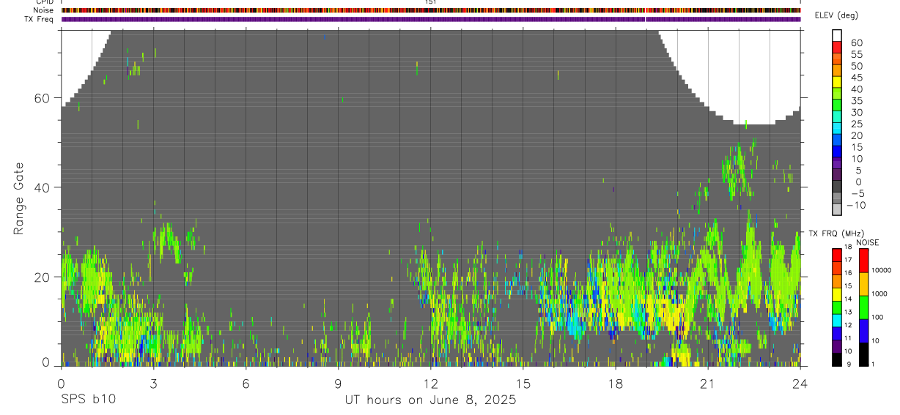This screenshot has height=415, width=900.
Task: Select the yellow swatch in the ELEV colorbar
Action: point(837,82)
